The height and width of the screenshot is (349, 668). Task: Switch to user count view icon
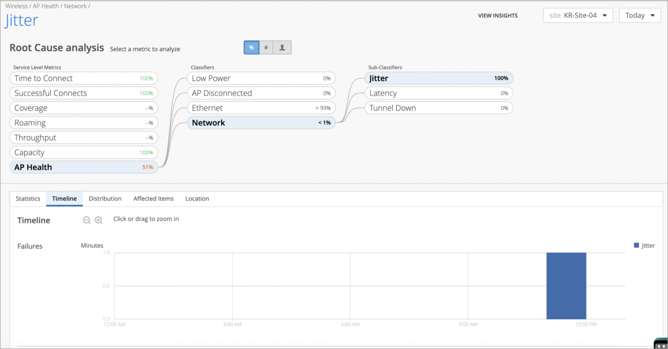click(282, 47)
